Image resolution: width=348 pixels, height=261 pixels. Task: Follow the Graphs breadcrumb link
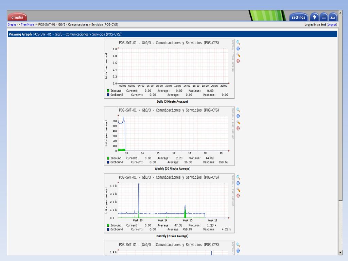coord(12,24)
